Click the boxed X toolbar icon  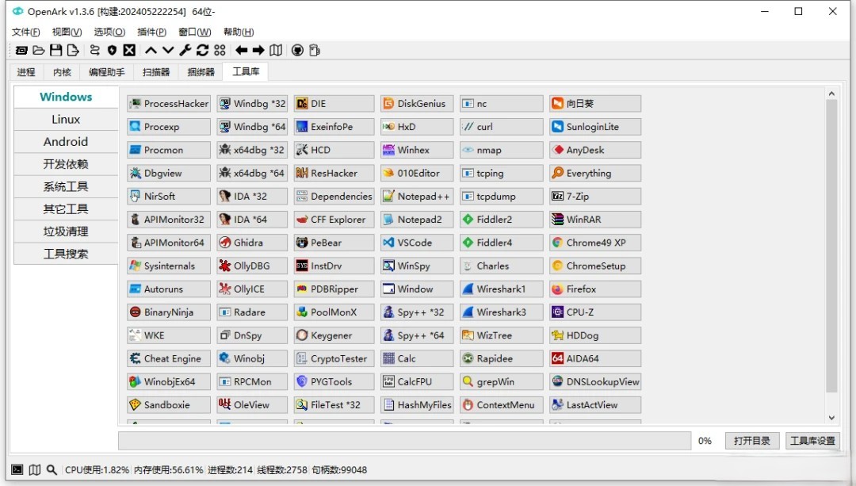[129, 50]
